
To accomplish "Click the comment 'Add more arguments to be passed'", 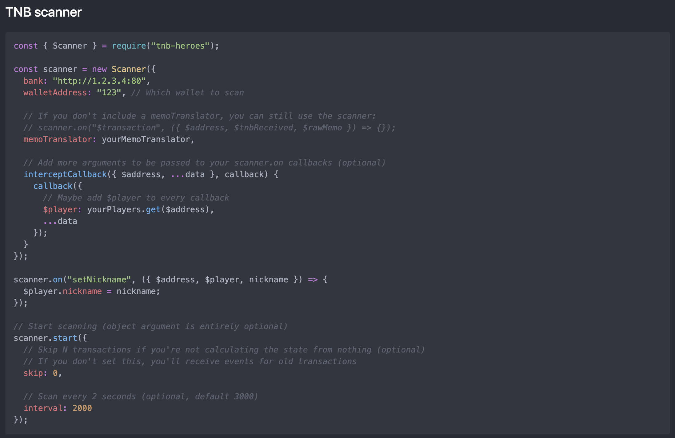I will click(205, 163).
